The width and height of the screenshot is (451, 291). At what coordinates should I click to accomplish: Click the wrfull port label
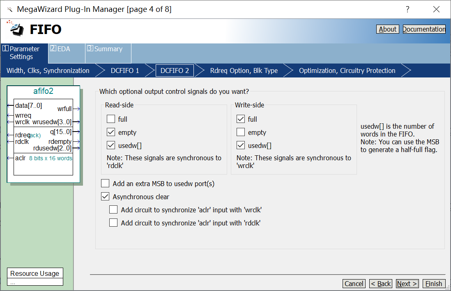[x=64, y=109]
